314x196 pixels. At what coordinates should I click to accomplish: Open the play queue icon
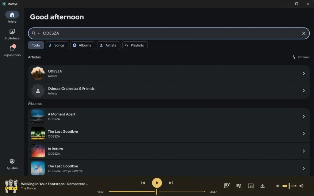(x=239, y=186)
